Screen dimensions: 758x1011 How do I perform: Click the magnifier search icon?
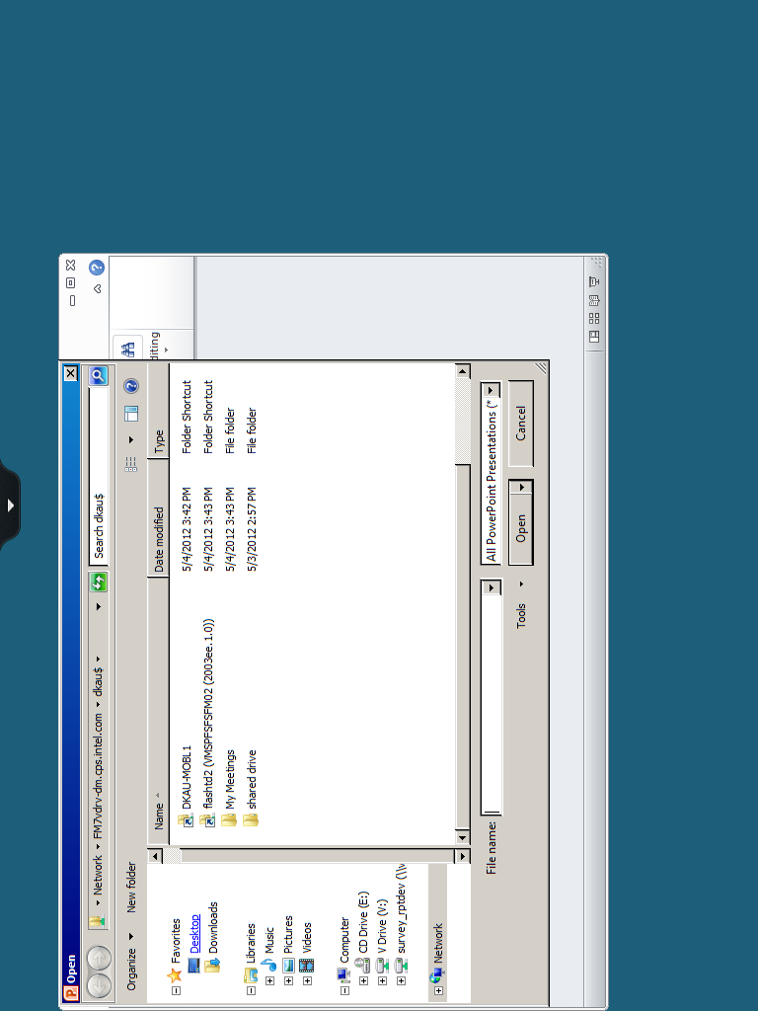pos(99,375)
